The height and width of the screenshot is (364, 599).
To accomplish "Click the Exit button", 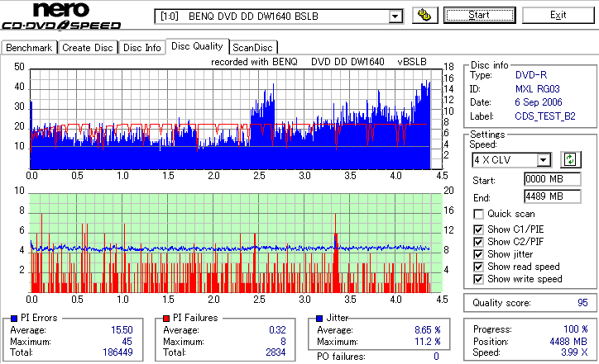I will point(558,15).
